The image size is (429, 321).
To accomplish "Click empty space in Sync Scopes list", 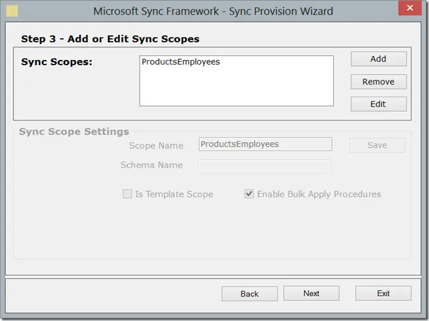I will coord(236,90).
